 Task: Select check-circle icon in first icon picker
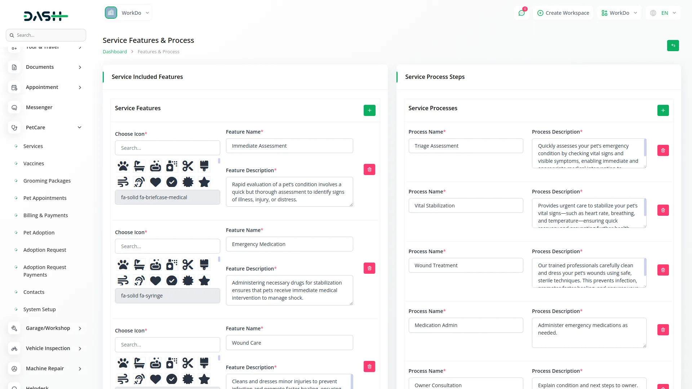pyautogui.click(x=172, y=182)
